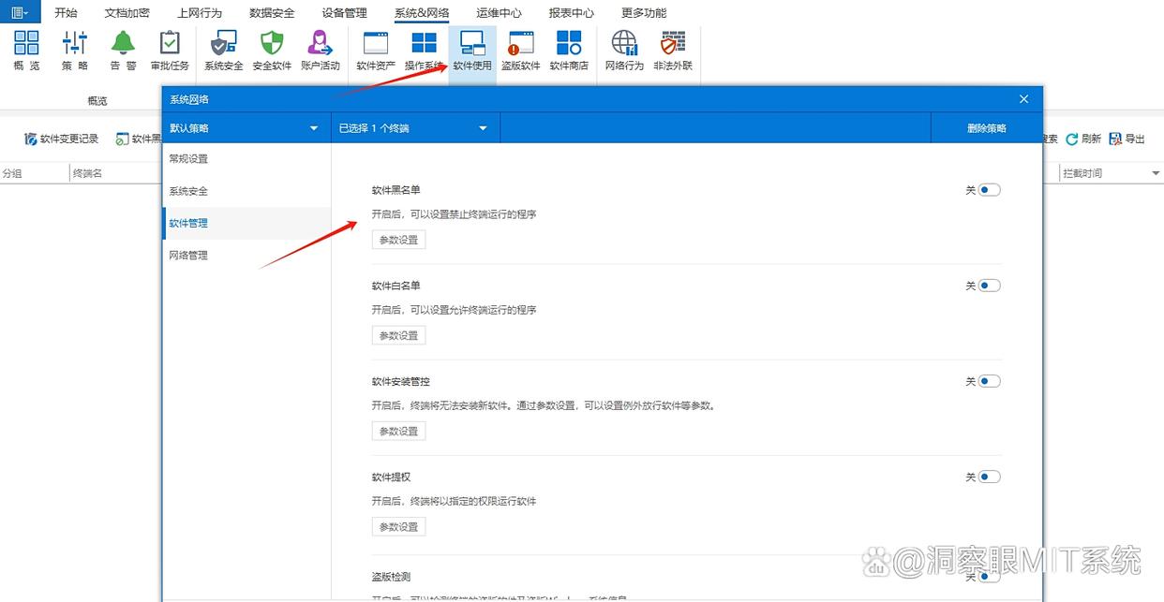The width and height of the screenshot is (1164, 602).
Task: Click the 删除策略 (delete policy) button
Action: pyautogui.click(x=986, y=128)
